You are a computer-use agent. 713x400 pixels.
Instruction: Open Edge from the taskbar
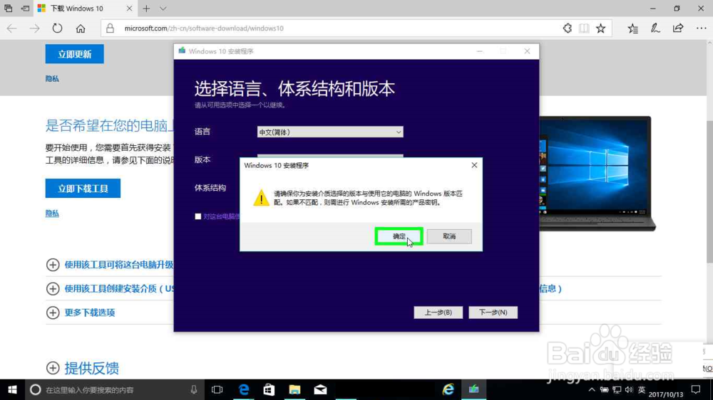pyautogui.click(x=244, y=389)
